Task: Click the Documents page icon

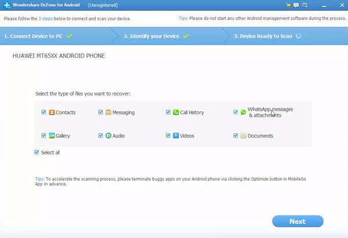Action: [x=243, y=136]
